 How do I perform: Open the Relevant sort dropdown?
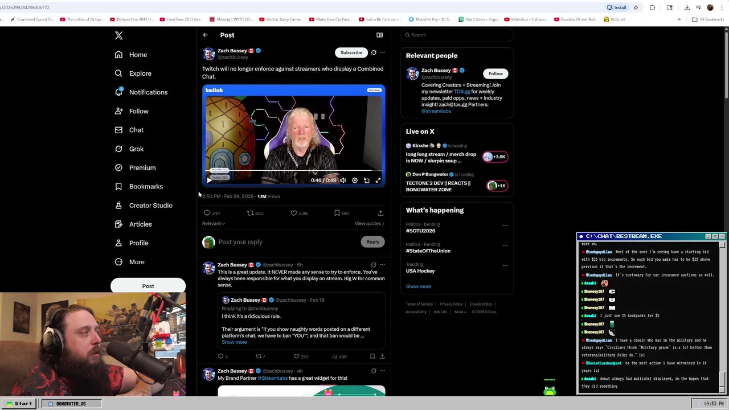(214, 223)
